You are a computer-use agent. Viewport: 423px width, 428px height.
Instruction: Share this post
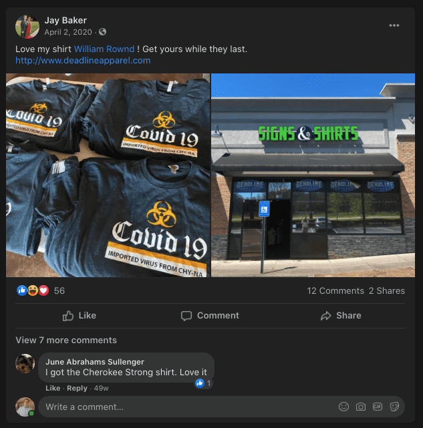(341, 316)
